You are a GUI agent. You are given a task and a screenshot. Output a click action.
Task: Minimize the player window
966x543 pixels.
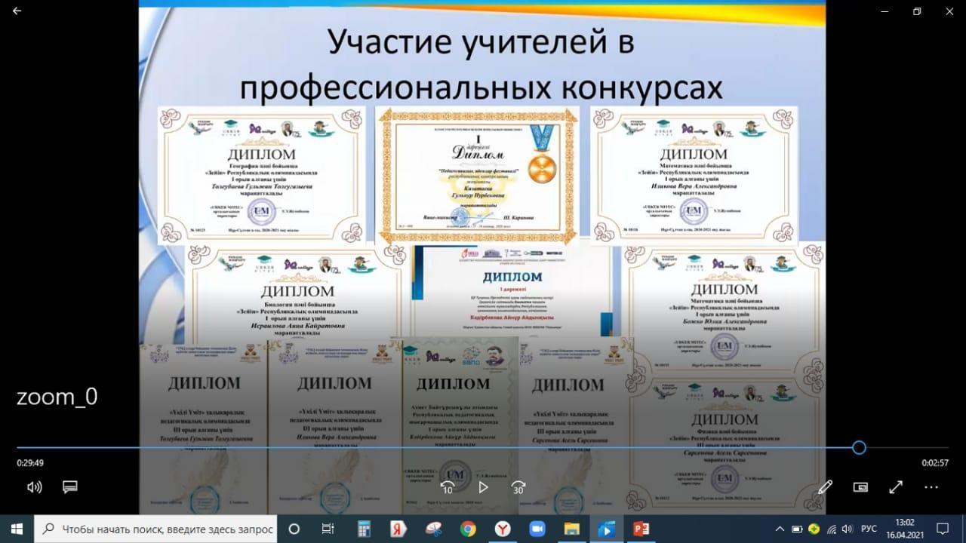[x=883, y=11]
